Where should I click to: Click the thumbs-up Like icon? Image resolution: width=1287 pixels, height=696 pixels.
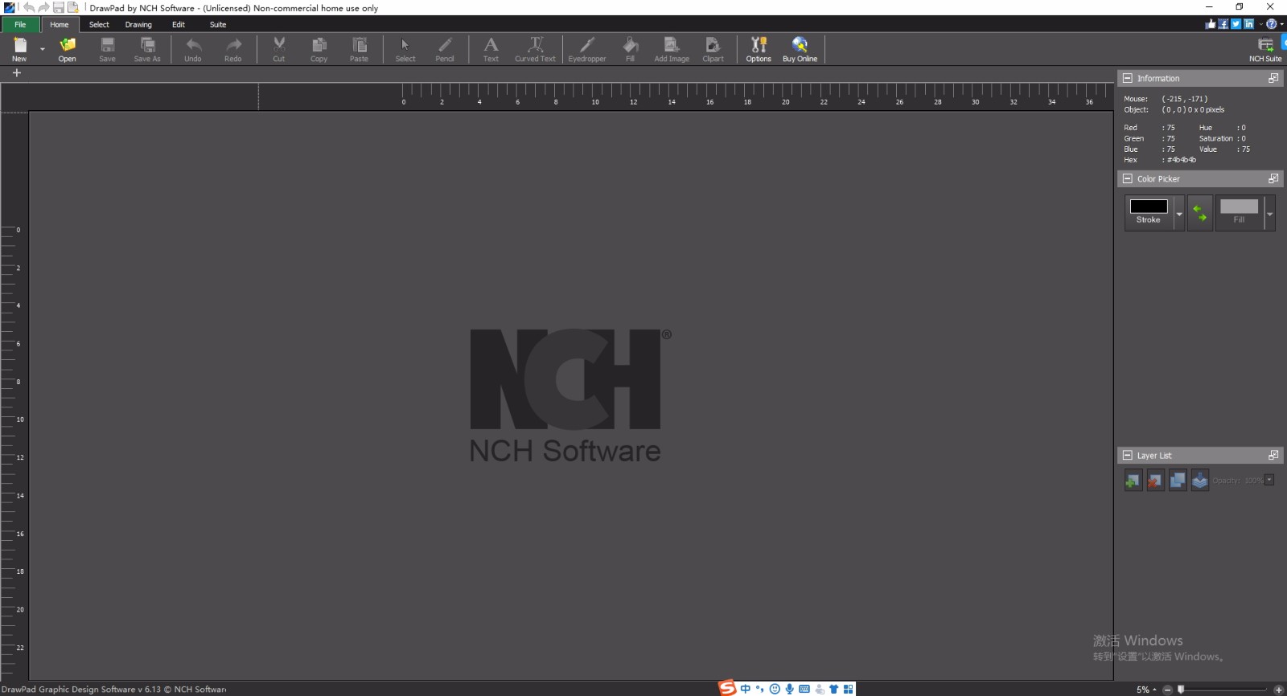click(1211, 24)
